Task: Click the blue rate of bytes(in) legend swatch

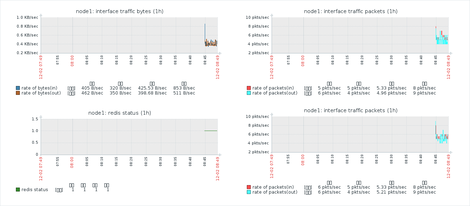Action: pos(18,88)
